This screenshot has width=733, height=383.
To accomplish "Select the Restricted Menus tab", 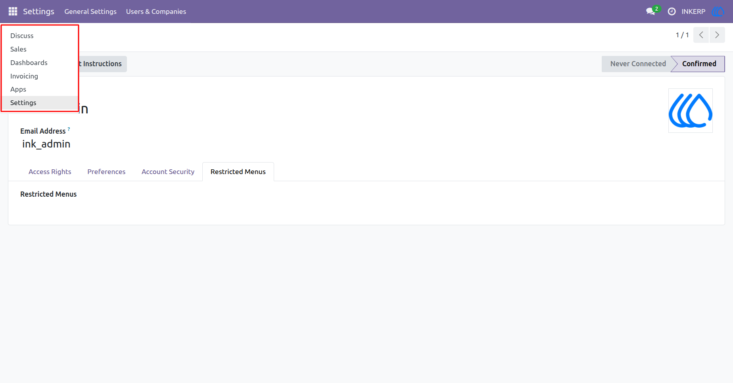I will click(x=238, y=172).
